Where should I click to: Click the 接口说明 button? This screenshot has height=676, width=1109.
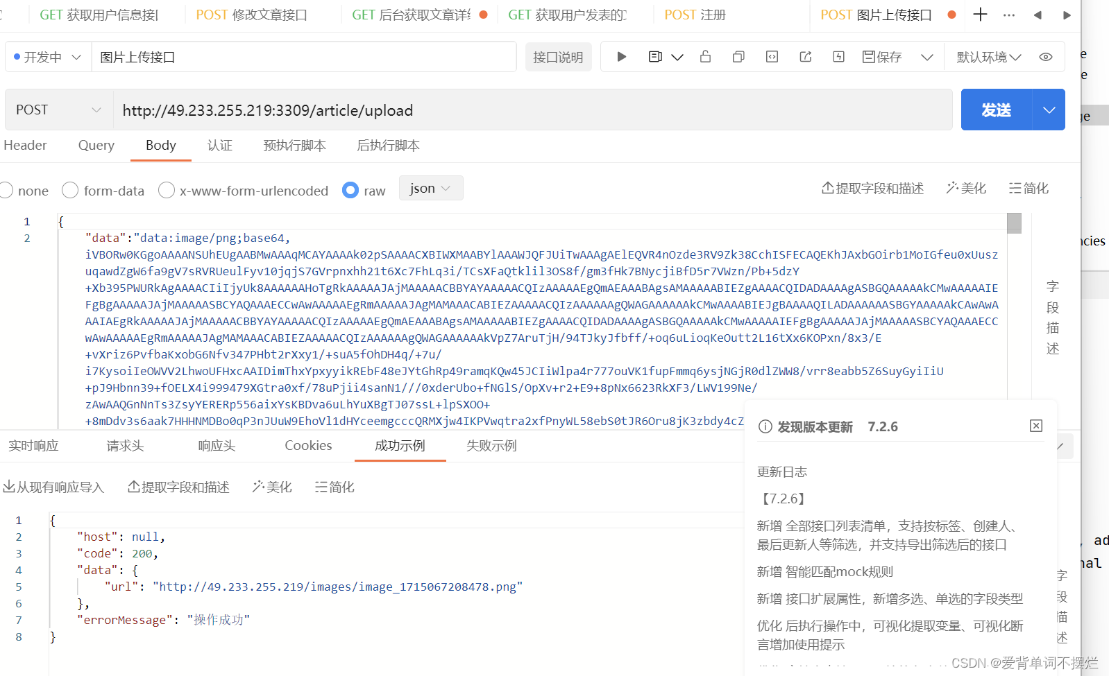[558, 57]
